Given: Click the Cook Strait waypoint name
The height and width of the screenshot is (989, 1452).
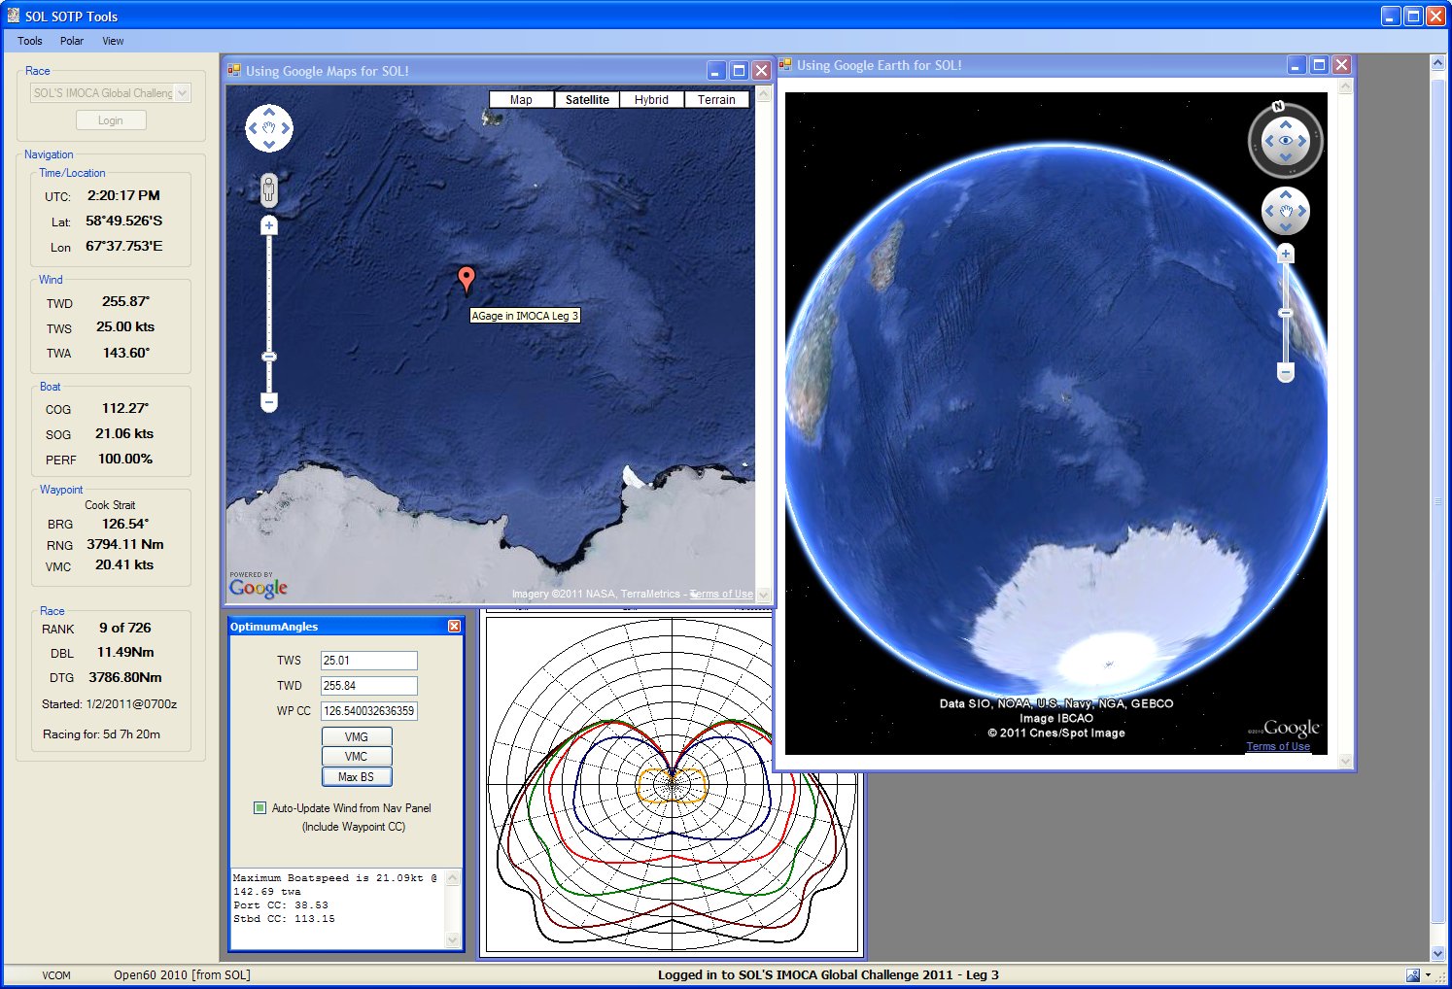Looking at the screenshot, I should [110, 505].
